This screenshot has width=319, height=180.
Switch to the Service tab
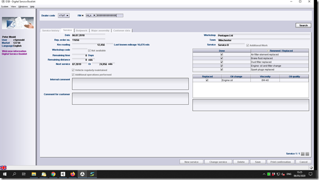point(67,30)
